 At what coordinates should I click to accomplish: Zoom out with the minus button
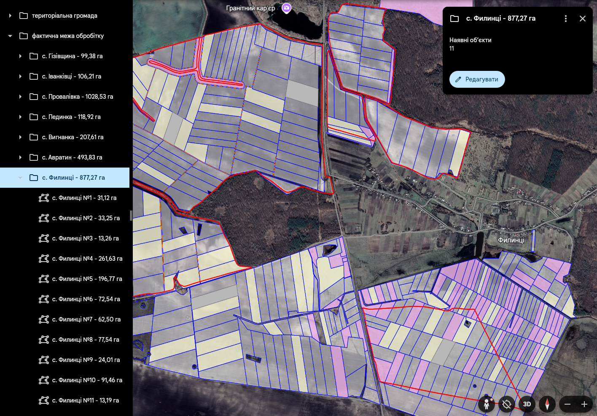(567, 404)
